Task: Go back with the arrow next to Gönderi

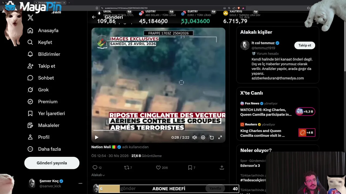Action: point(94,17)
